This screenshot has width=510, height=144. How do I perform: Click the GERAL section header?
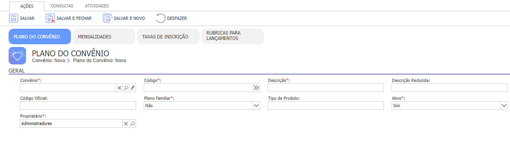coord(16,71)
